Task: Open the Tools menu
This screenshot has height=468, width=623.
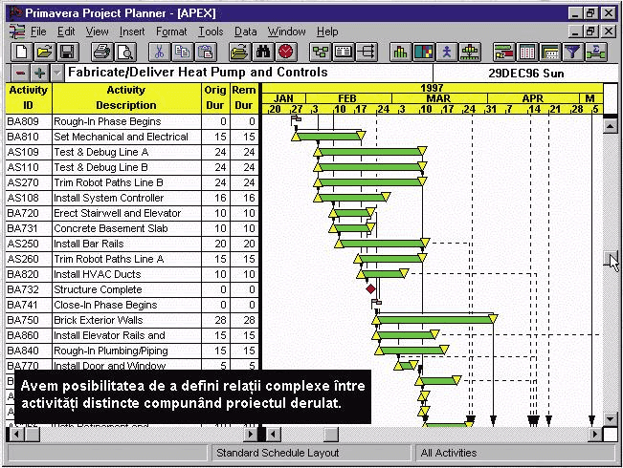Action: pos(211,32)
